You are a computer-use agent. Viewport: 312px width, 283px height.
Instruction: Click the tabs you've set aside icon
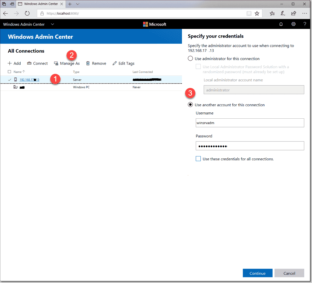tap(4, 4)
